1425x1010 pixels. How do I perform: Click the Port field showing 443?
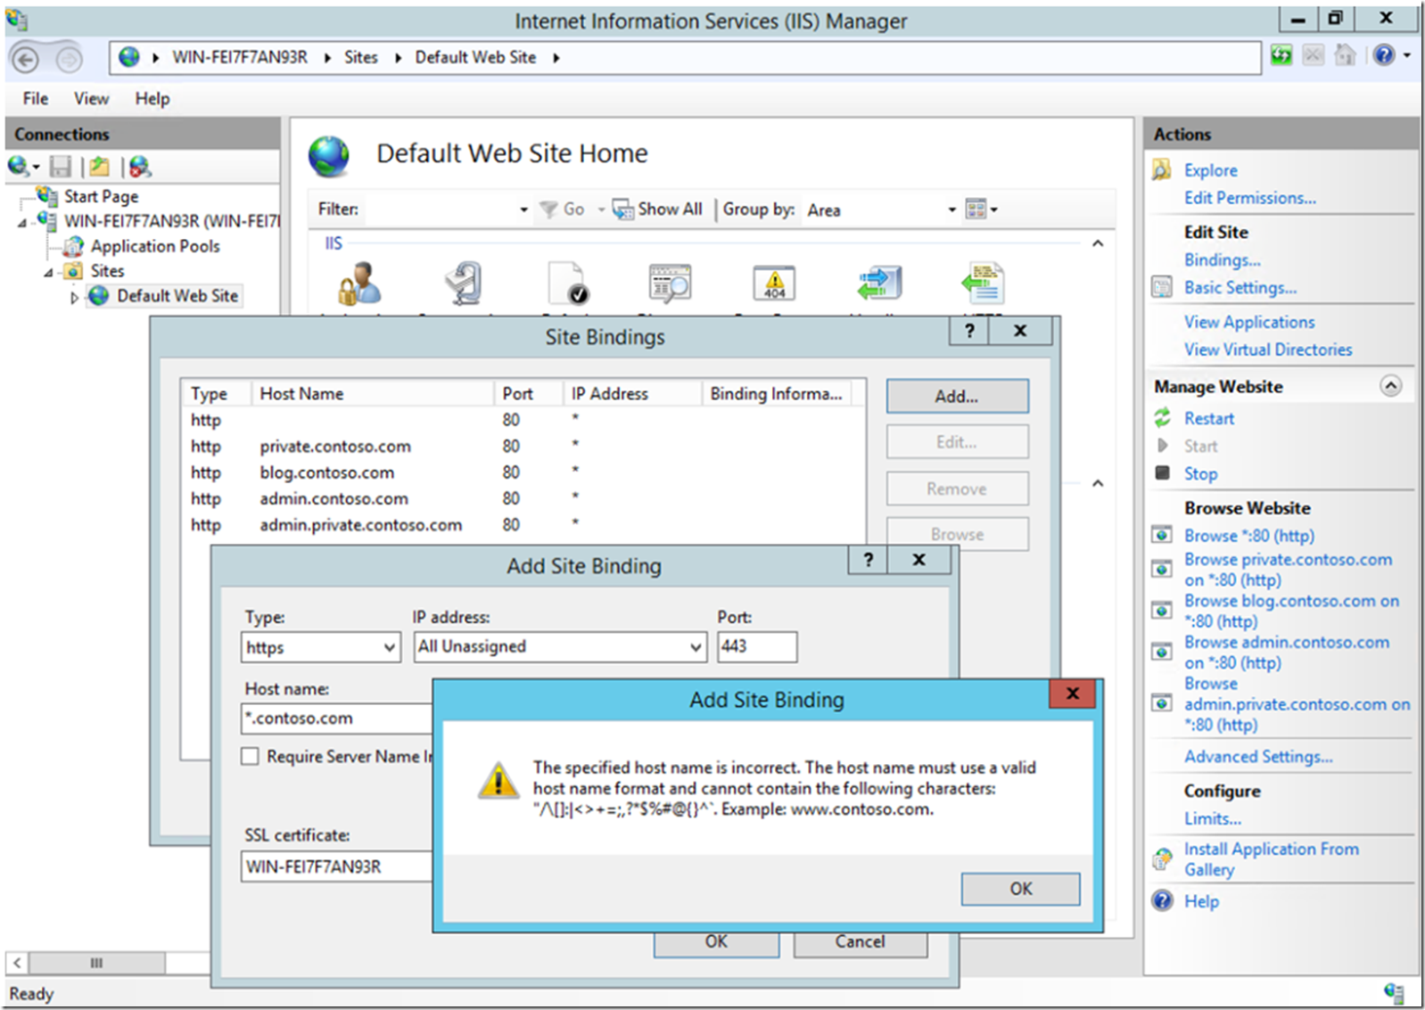click(x=757, y=646)
